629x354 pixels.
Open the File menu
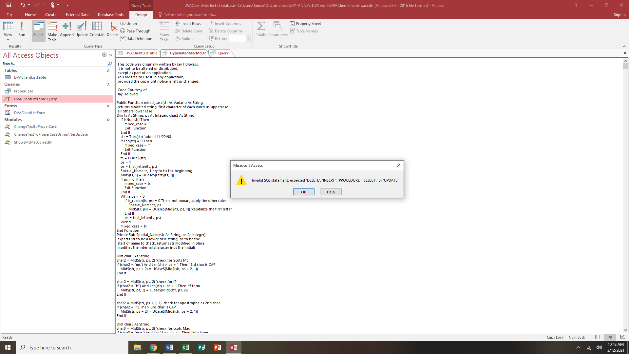coord(10,15)
